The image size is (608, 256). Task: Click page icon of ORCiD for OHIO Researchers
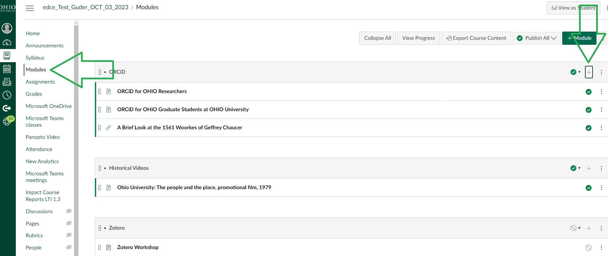point(108,91)
